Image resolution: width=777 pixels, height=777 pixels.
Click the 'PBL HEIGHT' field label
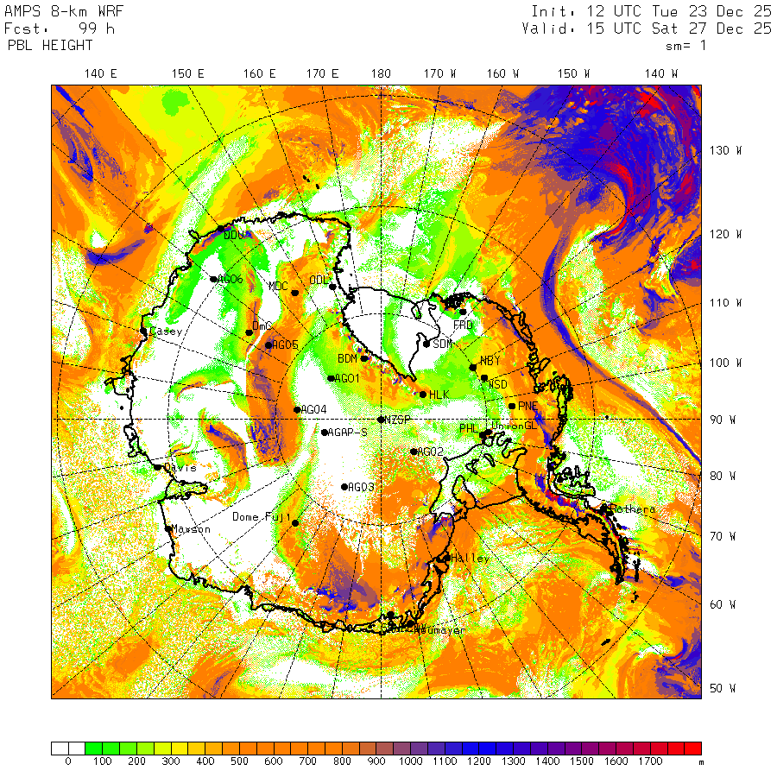pos(50,46)
